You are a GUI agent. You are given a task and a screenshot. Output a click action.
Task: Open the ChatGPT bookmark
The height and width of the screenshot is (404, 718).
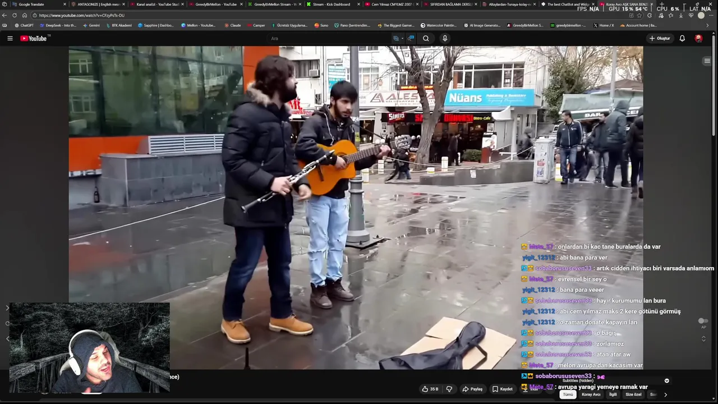click(24, 25)
